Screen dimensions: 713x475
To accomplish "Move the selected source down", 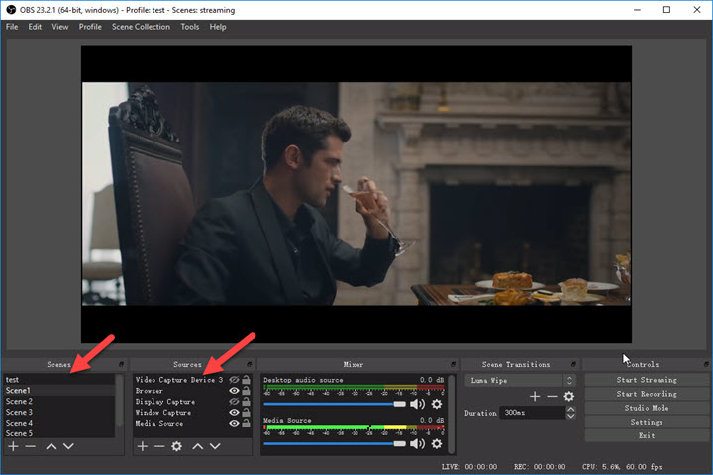I will (x=215, y=446).
